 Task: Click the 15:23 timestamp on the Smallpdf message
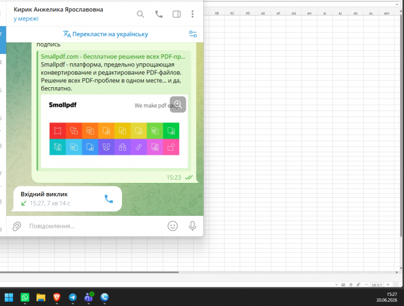[x=174, y=178]
